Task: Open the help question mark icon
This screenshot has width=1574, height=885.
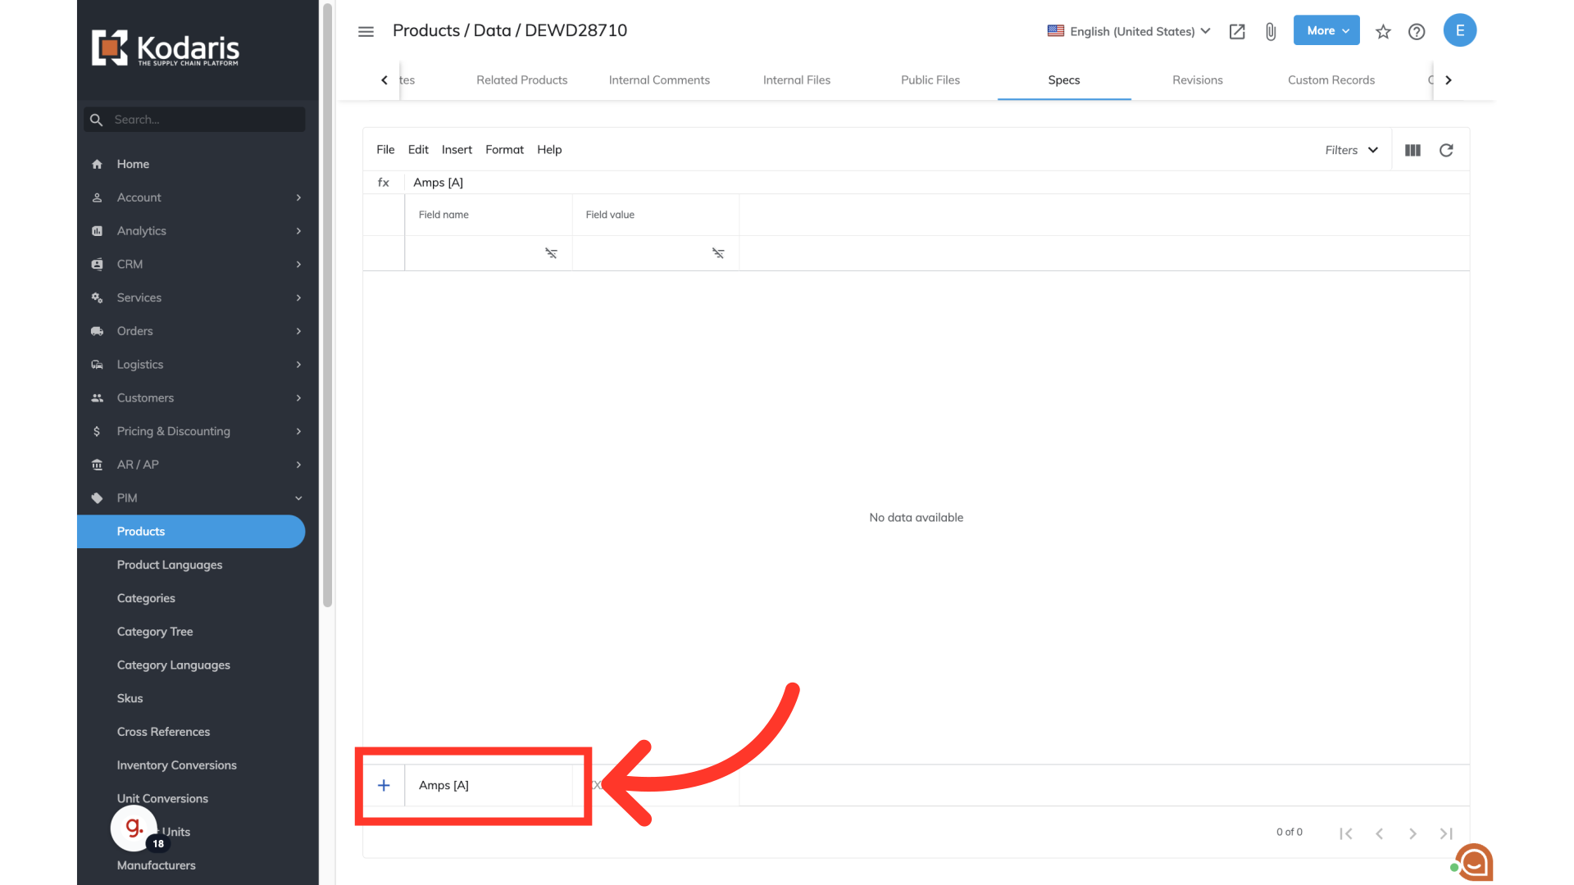Action: pos(1417,31)
